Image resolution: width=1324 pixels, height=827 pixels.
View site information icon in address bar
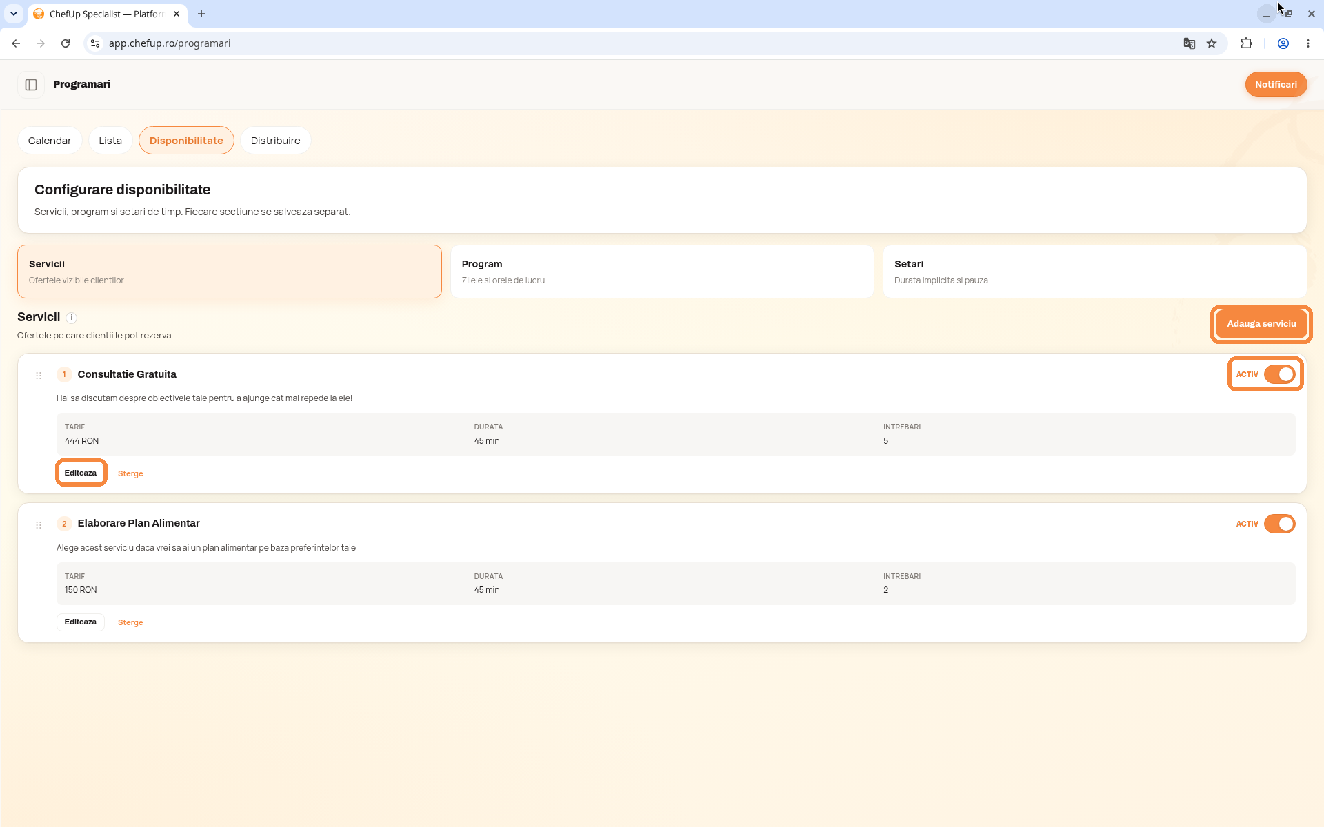[95, 43]
